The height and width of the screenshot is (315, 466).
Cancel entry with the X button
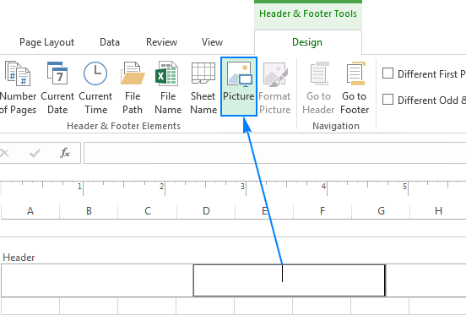(4, 153)
